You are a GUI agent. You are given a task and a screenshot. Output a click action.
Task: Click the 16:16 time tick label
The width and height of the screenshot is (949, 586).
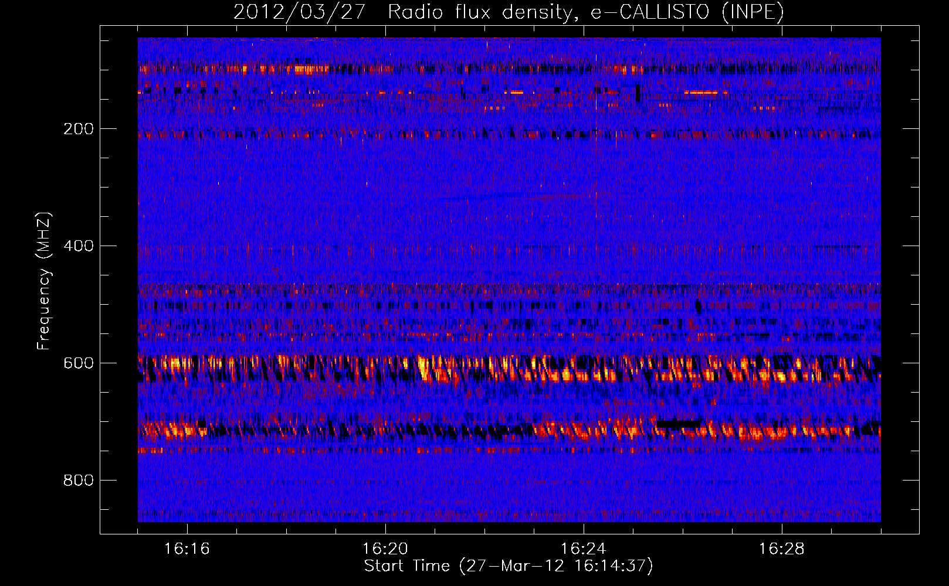tap(187, 549)
